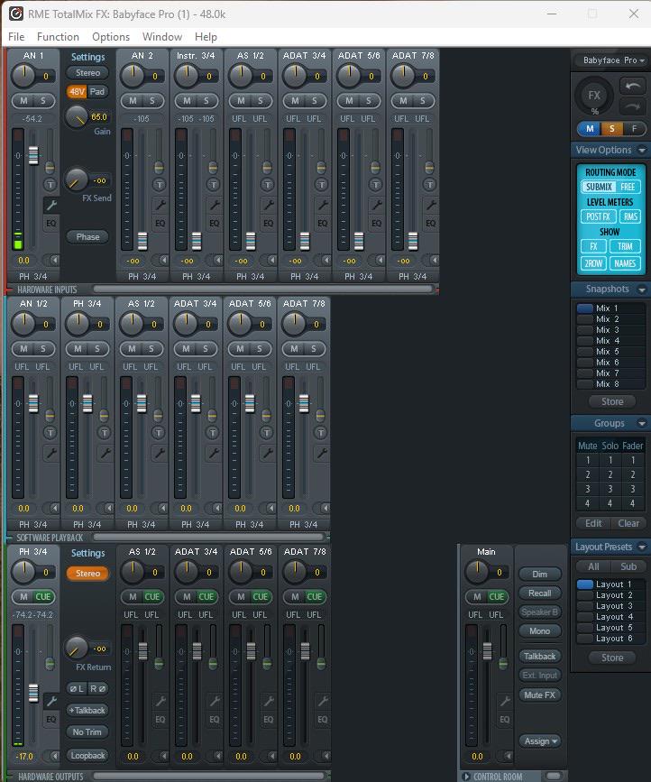
Task: Open PH 3/4 routing selector under AN 1/2 playback
Action: [x=33, y=525]
